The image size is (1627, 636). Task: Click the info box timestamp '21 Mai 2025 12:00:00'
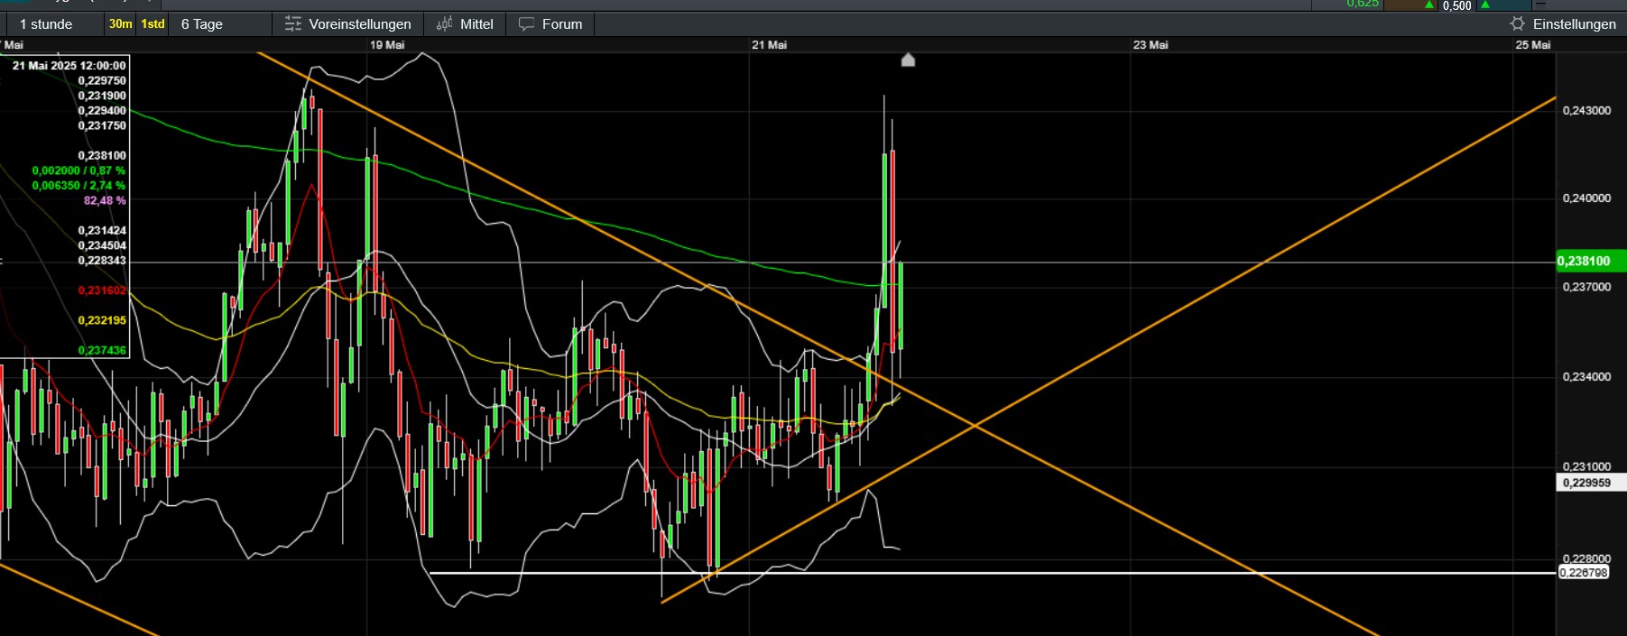[69, 66]
